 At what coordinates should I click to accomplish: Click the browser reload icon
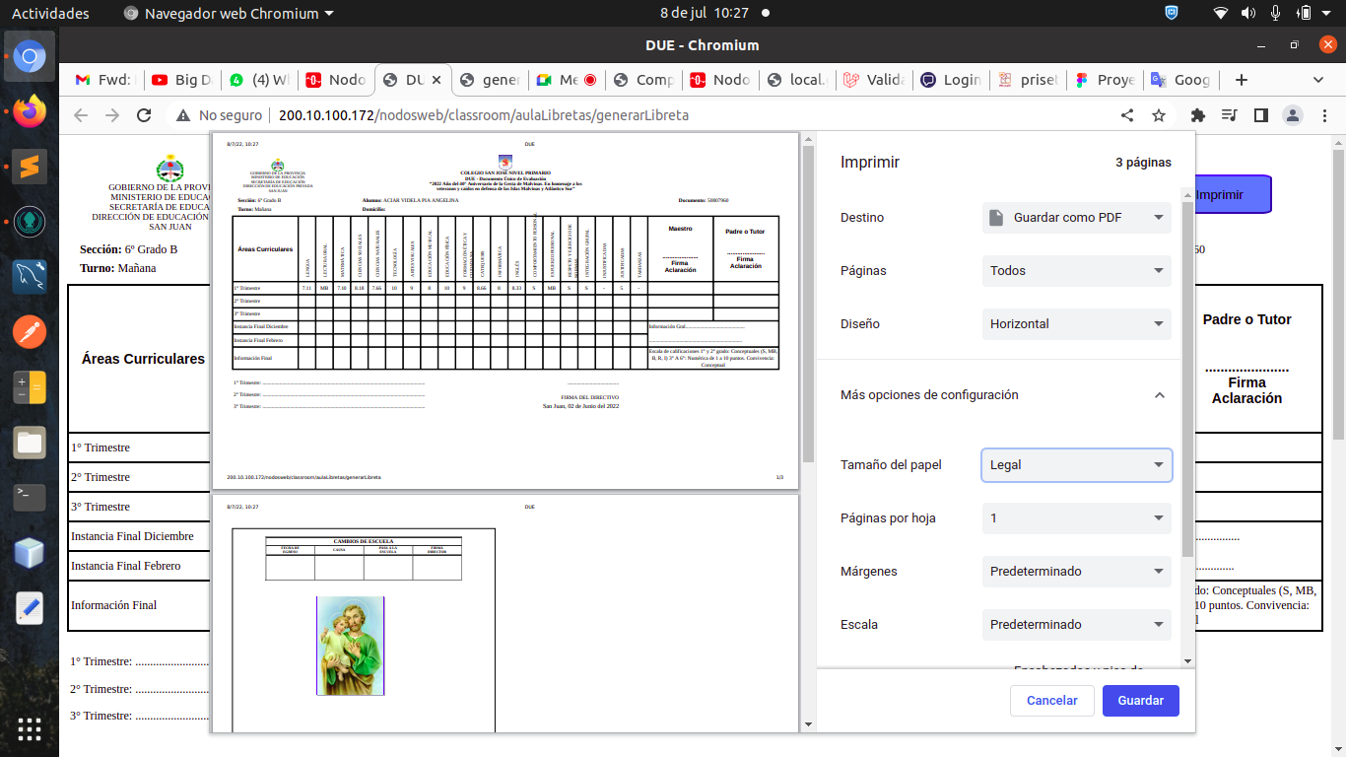coord(144,115)
